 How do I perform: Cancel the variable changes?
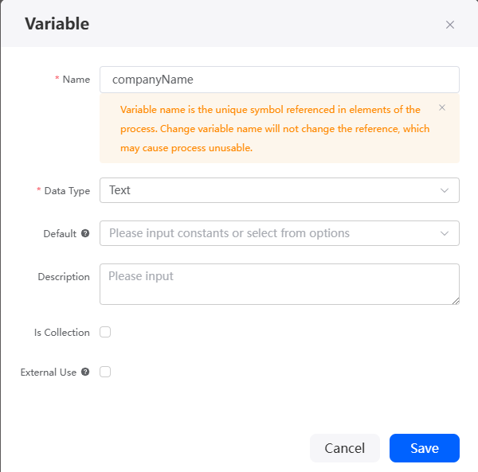click(345, 448)
